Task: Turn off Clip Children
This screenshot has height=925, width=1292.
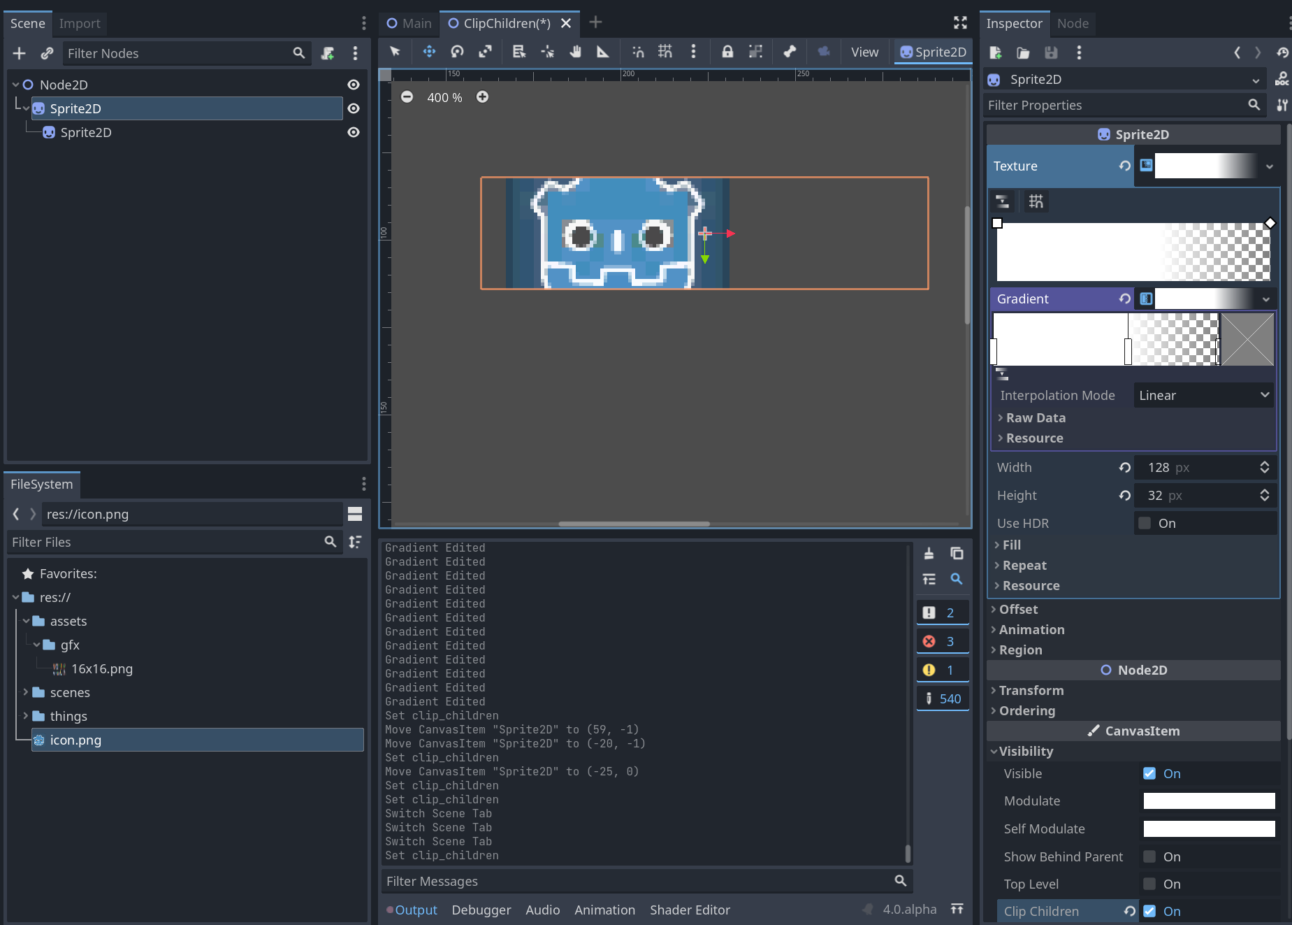Action: point(1148,911)
